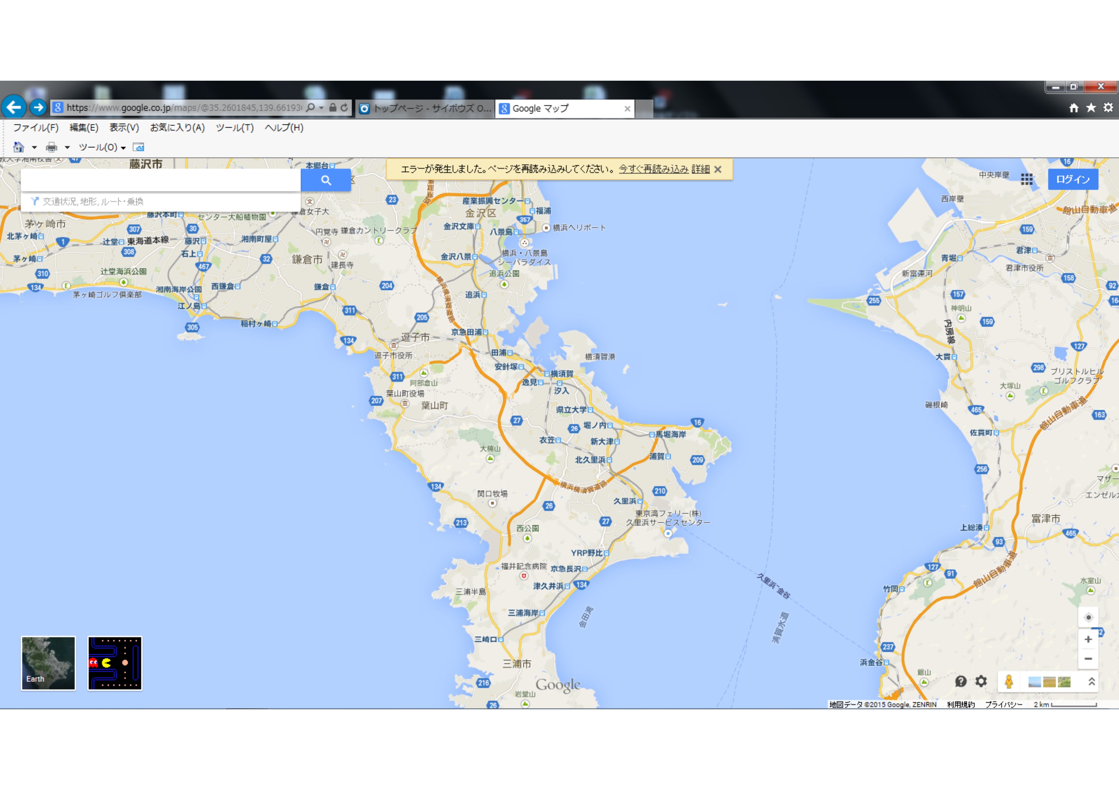
Task: Dismiss the error notification with its X
Action: pyautogui.click(x=718, y=170)
